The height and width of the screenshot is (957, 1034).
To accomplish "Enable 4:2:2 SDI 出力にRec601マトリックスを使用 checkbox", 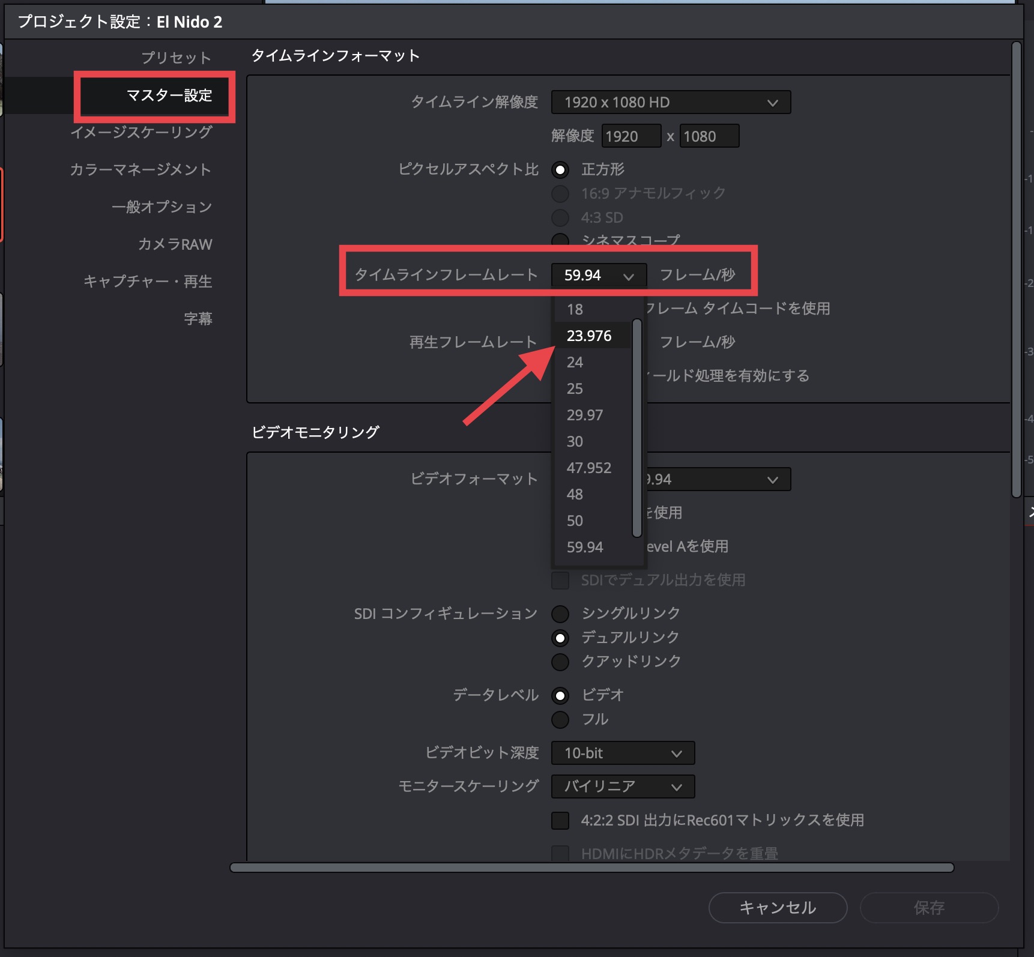I will [x=560, y=821].
